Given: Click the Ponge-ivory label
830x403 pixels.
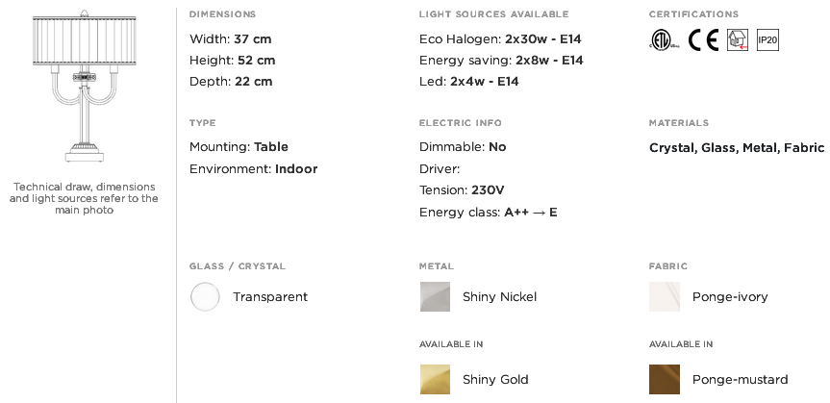Looking at the screenshot, I should click(730, 297).
